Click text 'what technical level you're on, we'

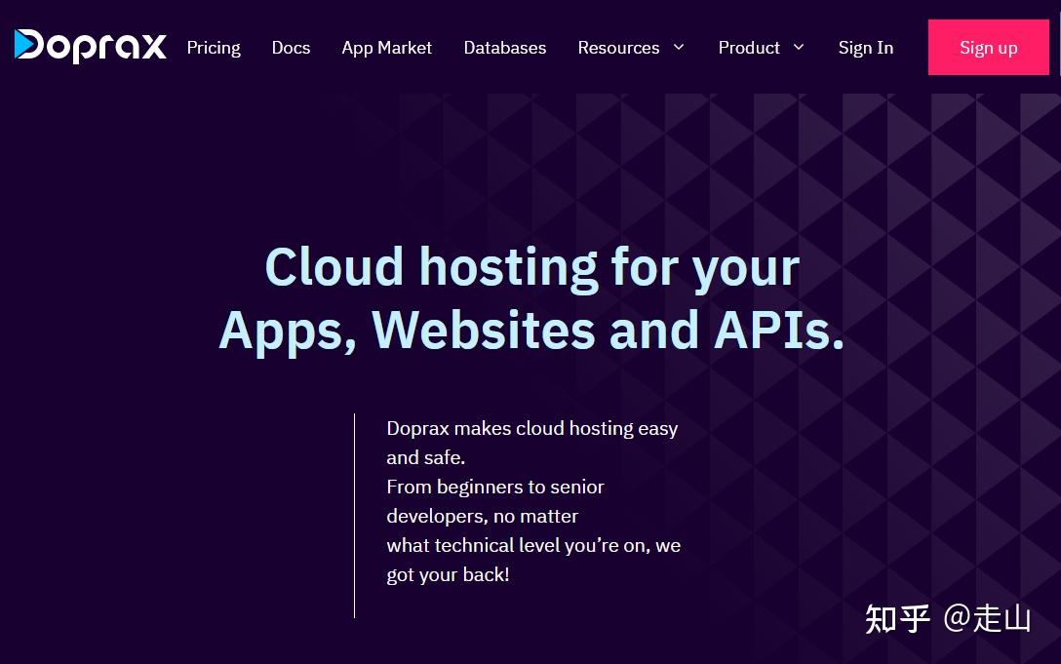[533, 546]
